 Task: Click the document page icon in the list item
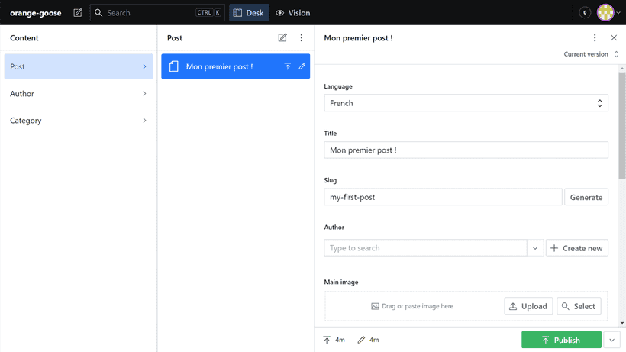173,66
